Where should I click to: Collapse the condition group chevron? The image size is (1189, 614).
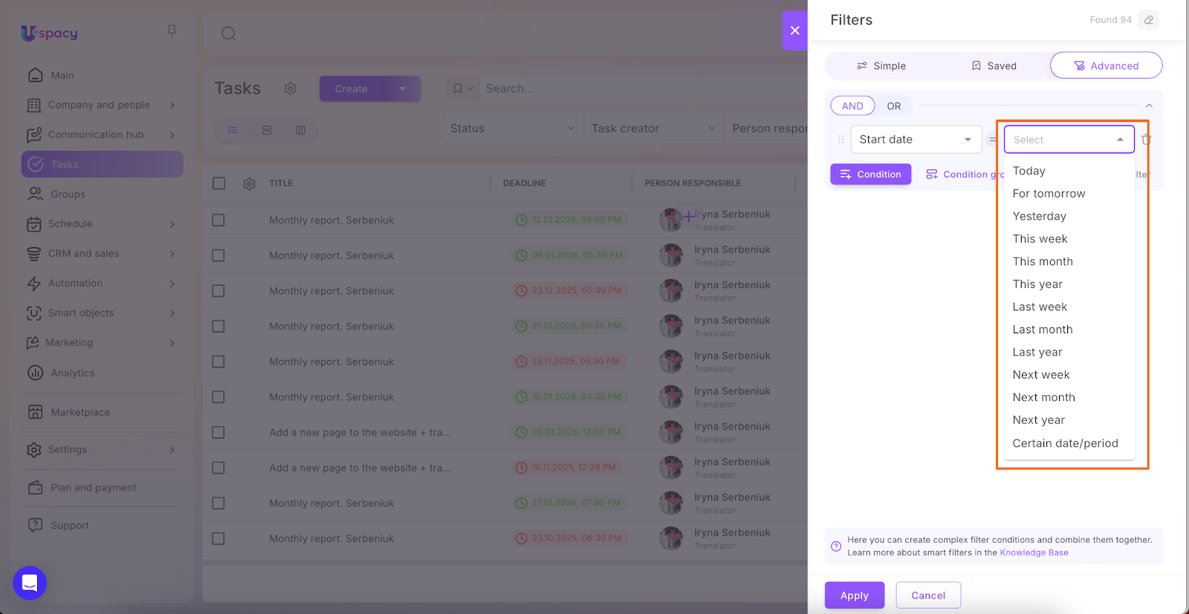(1149, 106)
